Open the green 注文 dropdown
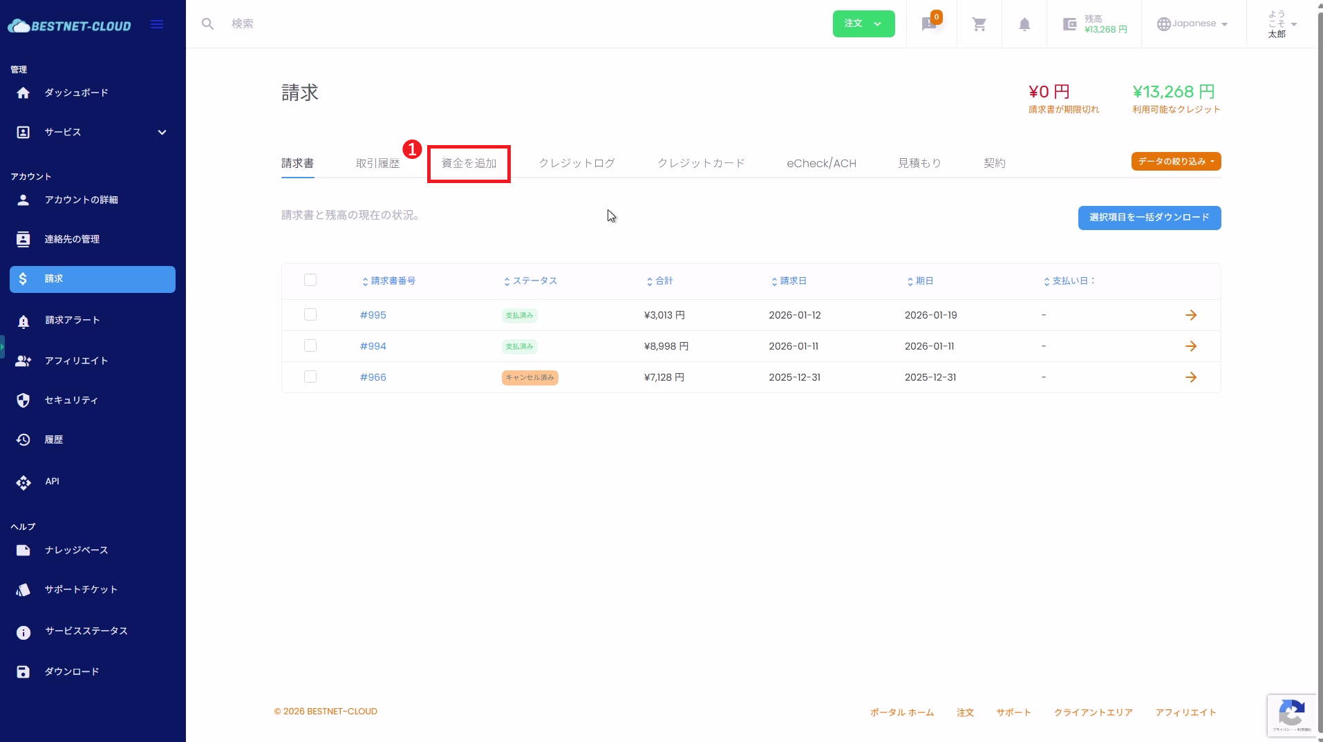Screen dimensions: 1323x742 coord(863,23)
